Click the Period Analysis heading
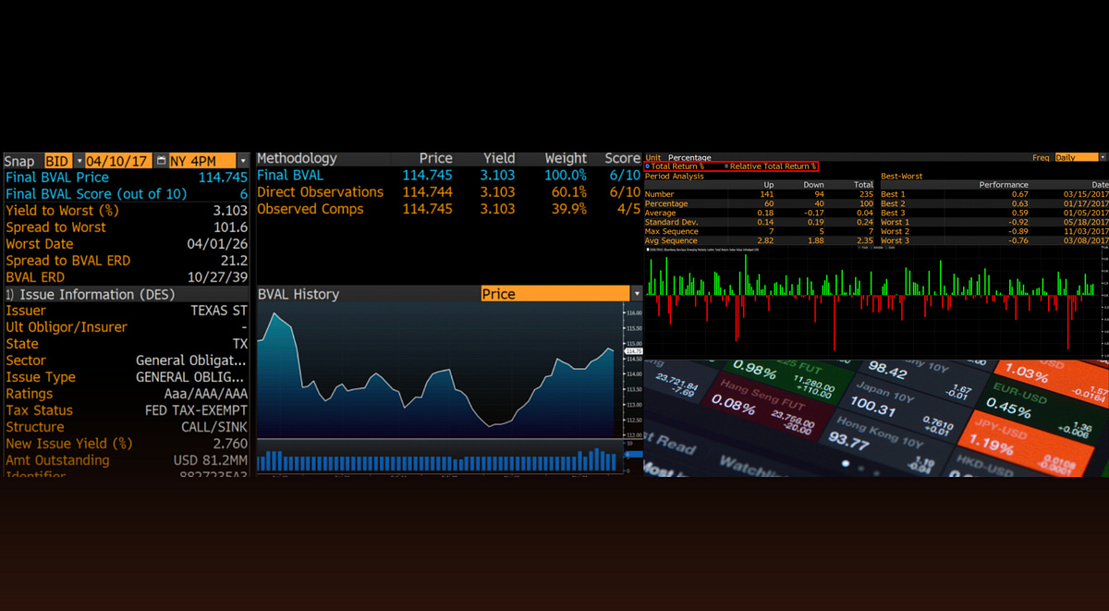The image size is (1109, 611). click(x=675, y=176)
